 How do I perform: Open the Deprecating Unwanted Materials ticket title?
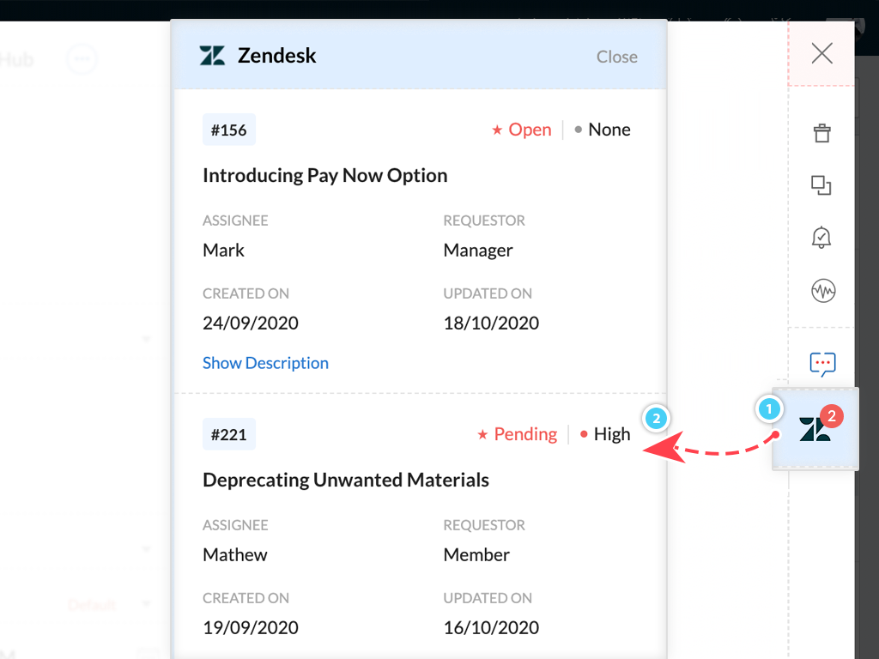click(346, 481)
